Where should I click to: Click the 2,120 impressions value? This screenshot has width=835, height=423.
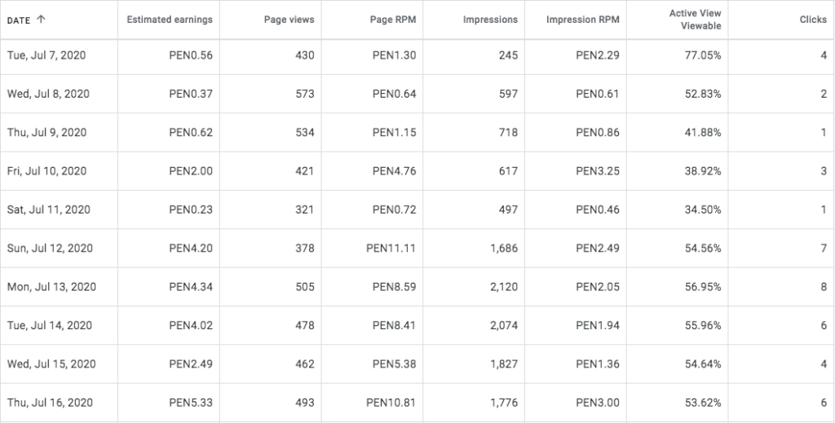point(504,287)
